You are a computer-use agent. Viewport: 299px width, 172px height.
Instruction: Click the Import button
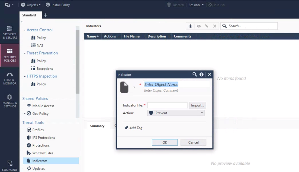pos(197,105)
